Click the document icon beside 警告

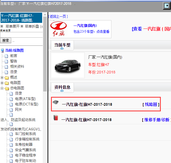pos(6,61)
